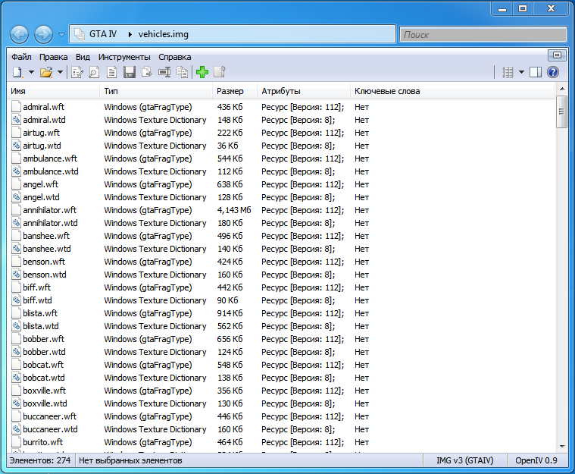
Task: Click the scrollbar down arrow
Action: click(x=561, y=447)
